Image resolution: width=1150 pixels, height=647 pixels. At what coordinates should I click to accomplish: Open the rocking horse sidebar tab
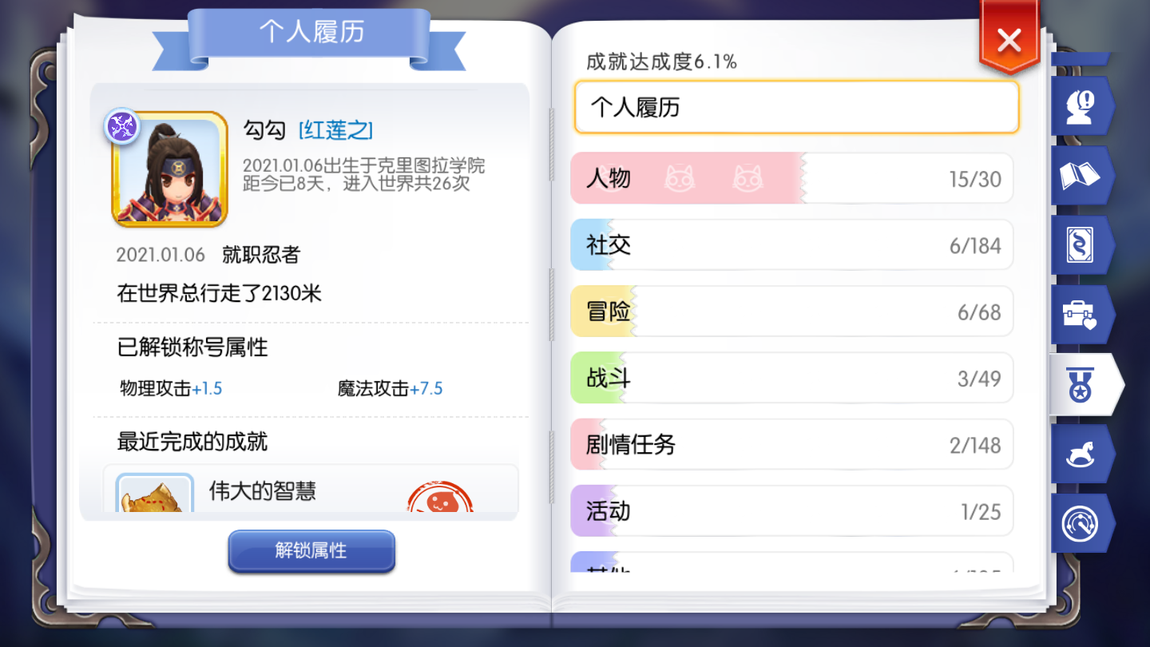click(1082, 454)
